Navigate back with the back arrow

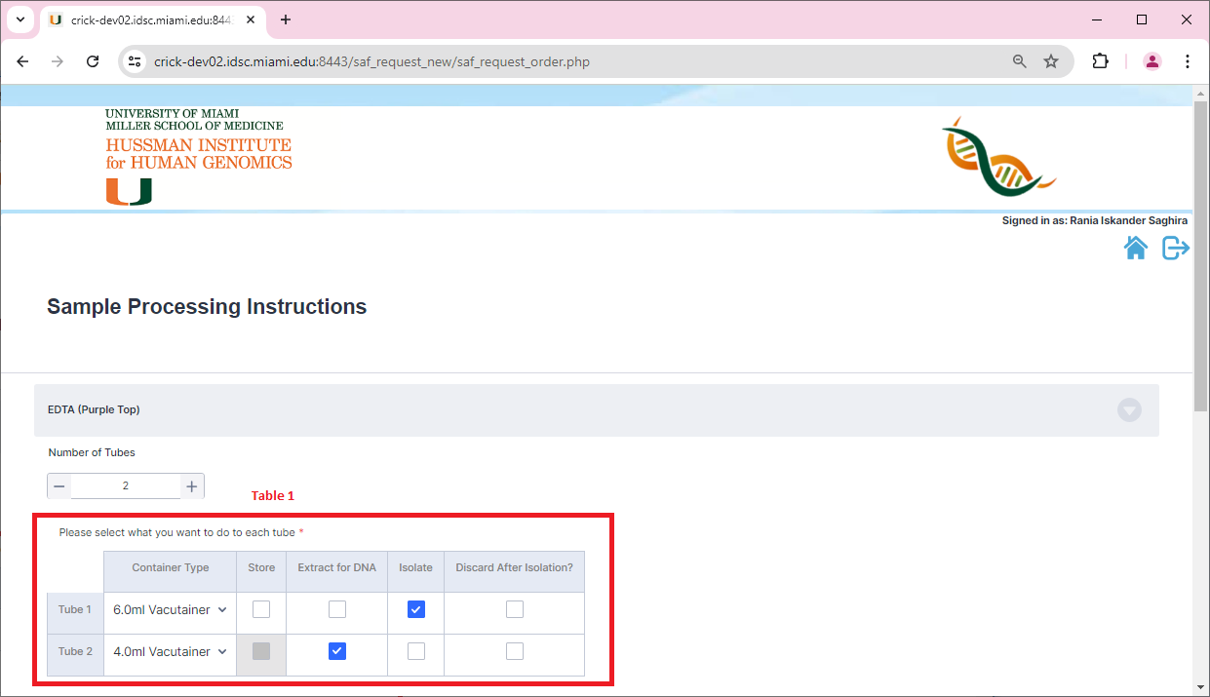[23, 61]
